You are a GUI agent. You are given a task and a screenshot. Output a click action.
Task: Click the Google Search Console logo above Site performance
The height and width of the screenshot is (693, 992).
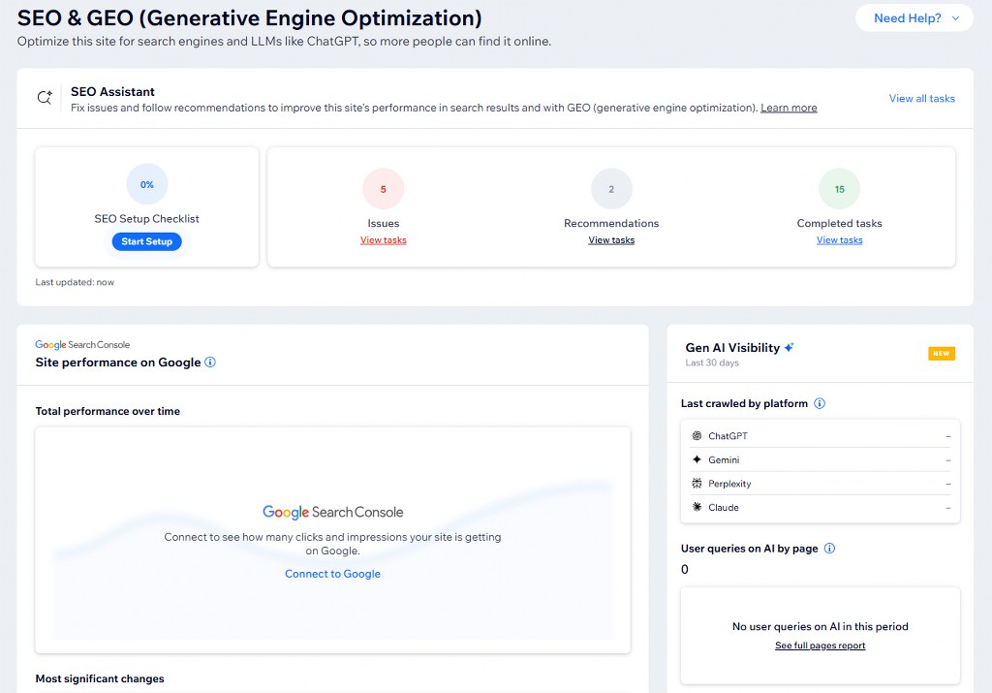[82, 345]
